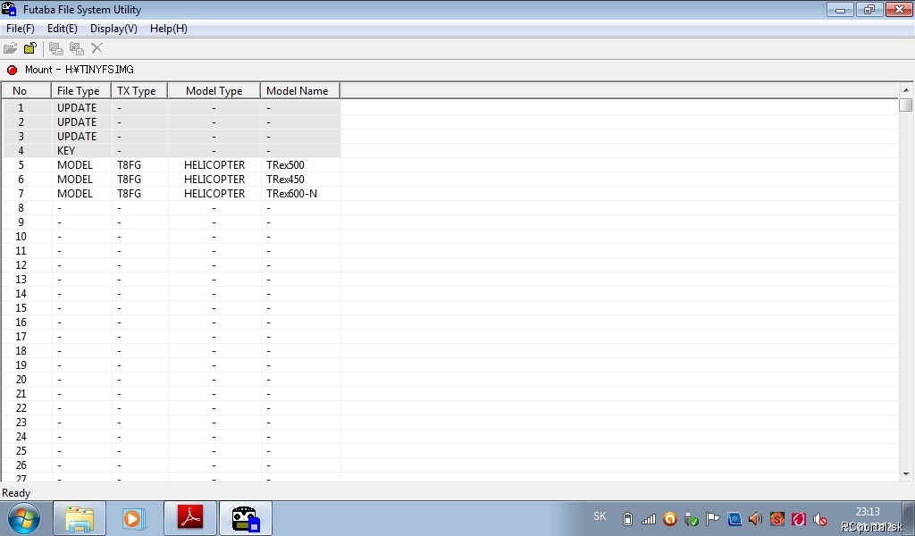Open the Help(H) menu
915x536 pixels.
169,29
